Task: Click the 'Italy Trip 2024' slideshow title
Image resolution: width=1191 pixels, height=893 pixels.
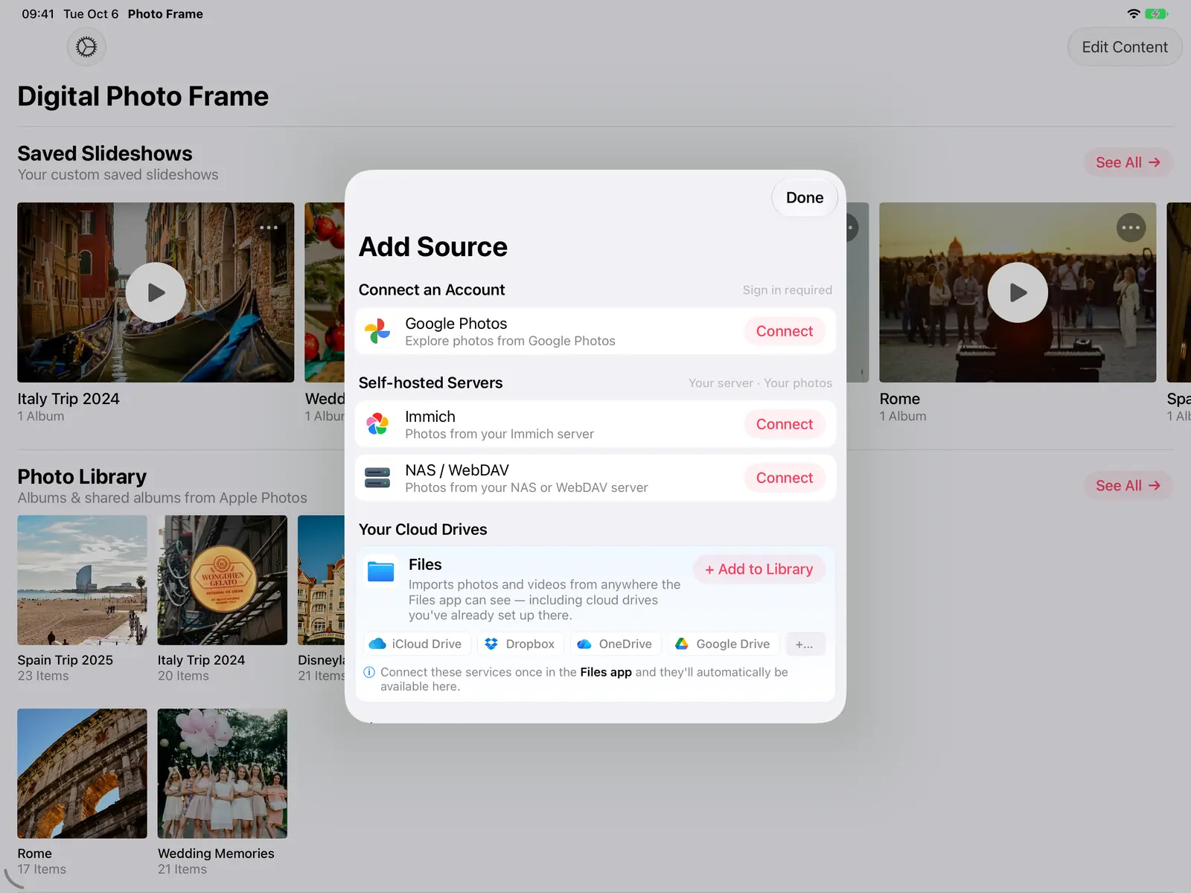Action: click(x=68, y=399)
